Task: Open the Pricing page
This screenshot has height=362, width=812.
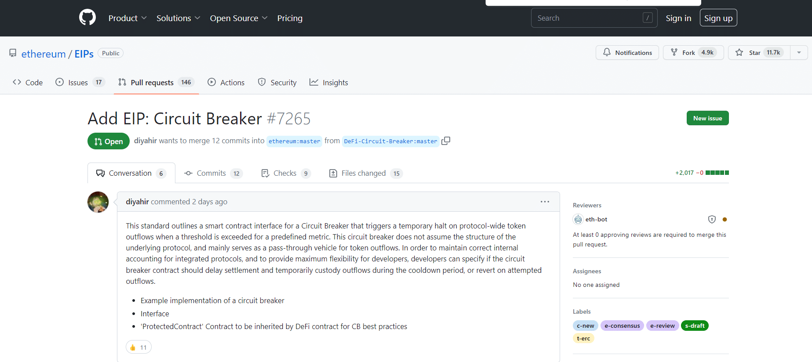Action: tap(290, 18)
